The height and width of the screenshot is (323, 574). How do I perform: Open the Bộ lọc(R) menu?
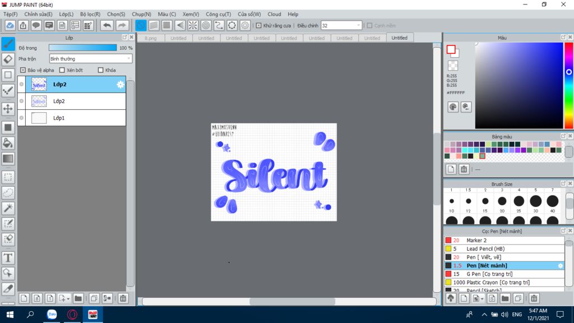click(90, 14)
